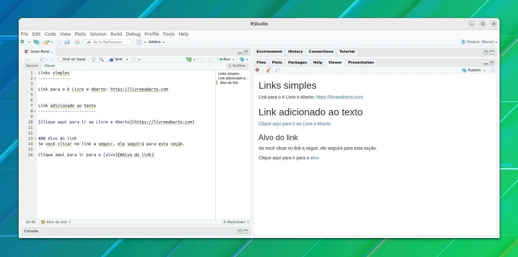Switch editor to Visual mode
Image resolution: width=518 pixels, height=257 pixels.
click(x=50, y=66)
